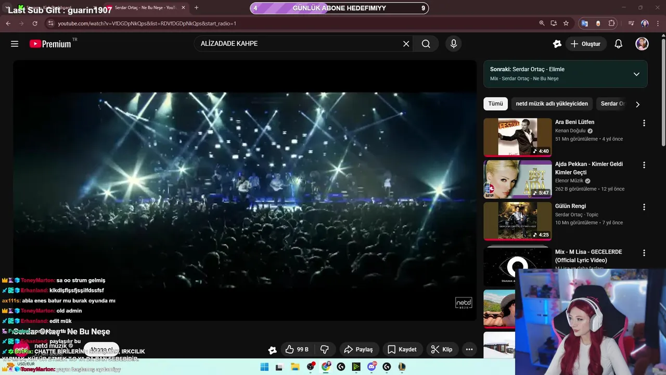Viewport: 666px width, 375px height.
Task: Click the Ajda Pekkan Best thumbnail
Action: (x=517, y=179)
